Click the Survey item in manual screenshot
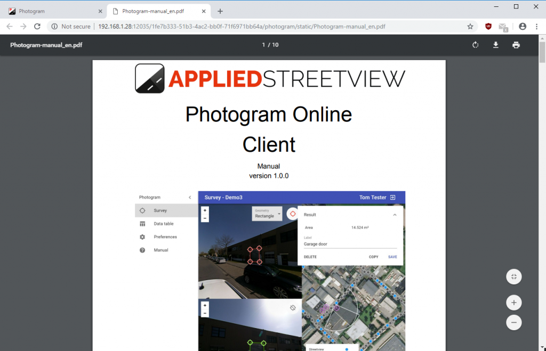Image resolution: width=546 pixels, height=351 pixels. (x=166, y=210)
